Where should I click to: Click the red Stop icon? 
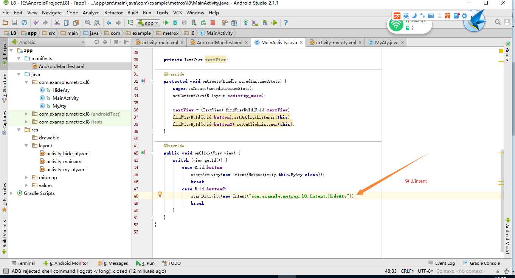click(x=213, y=23)
